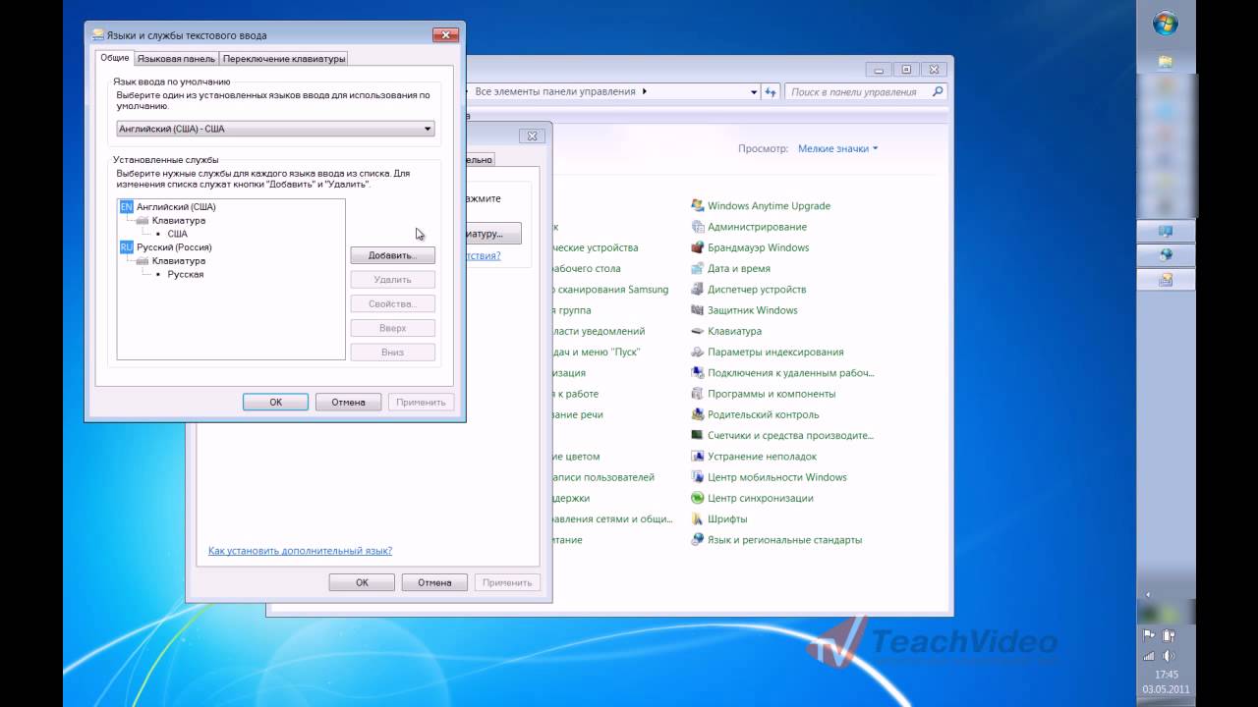1258x707 pixels.
Task: Click the volume speaker tray icon
Action: tap(1170, 655)
